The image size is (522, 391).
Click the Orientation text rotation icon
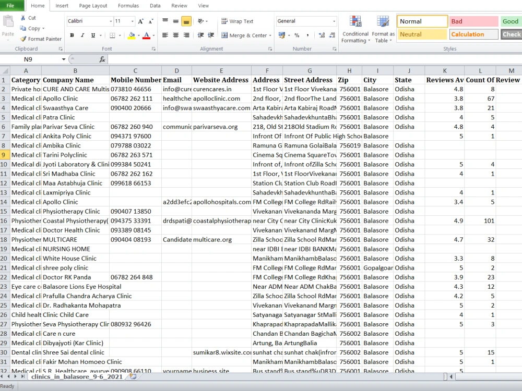click(x=201, y=21)
